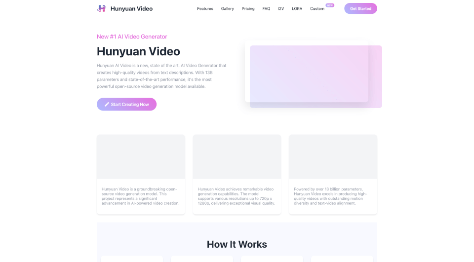Click the hero gradient video preview
Screen dimensions: 474x262
pyautogui.click(x=316, y=76)
